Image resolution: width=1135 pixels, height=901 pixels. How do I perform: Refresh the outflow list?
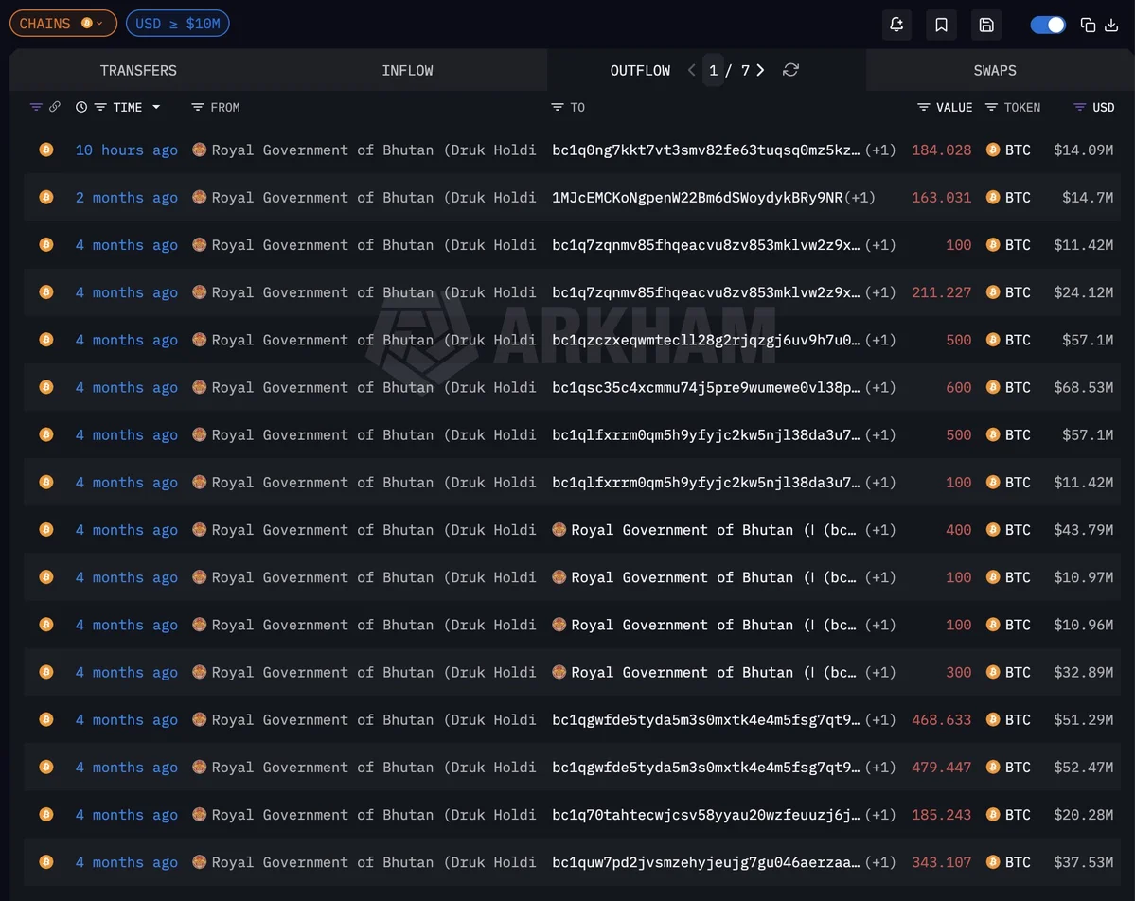coord(791,70)
